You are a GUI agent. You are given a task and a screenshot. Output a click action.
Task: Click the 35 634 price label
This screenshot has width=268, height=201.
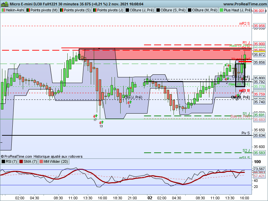pyautogui.click(x=259, y=136)
